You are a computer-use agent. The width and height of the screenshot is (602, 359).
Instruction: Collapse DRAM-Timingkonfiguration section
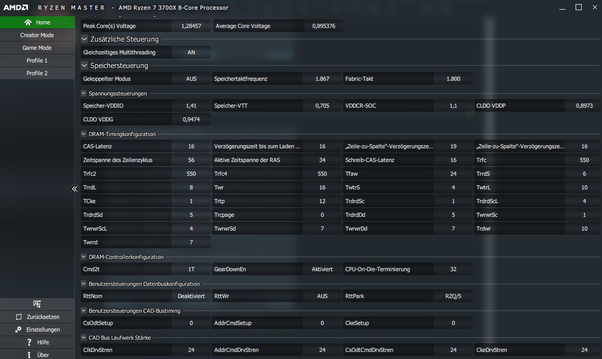[x=84, y=134]
